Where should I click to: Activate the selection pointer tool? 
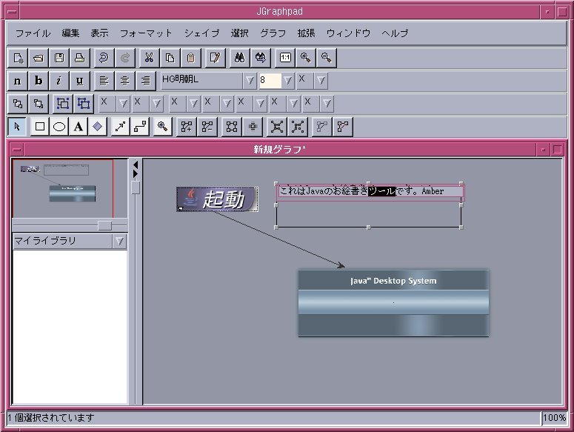17,127
